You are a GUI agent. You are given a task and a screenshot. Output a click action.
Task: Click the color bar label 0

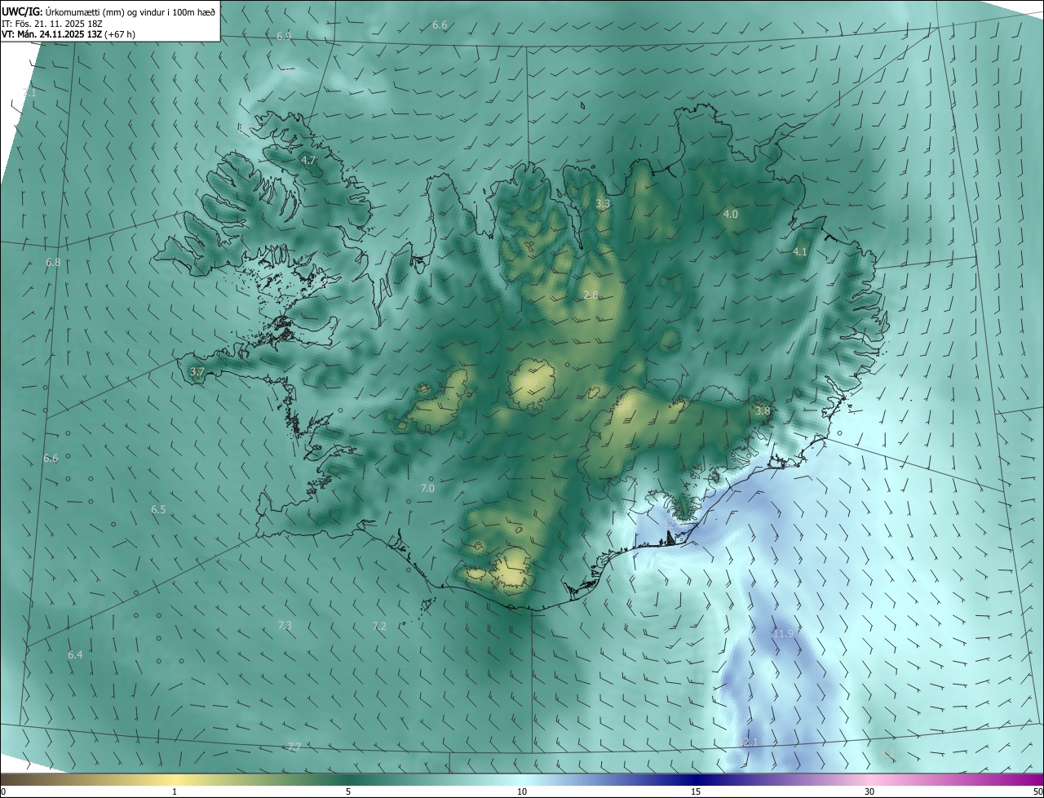point(3,791)
